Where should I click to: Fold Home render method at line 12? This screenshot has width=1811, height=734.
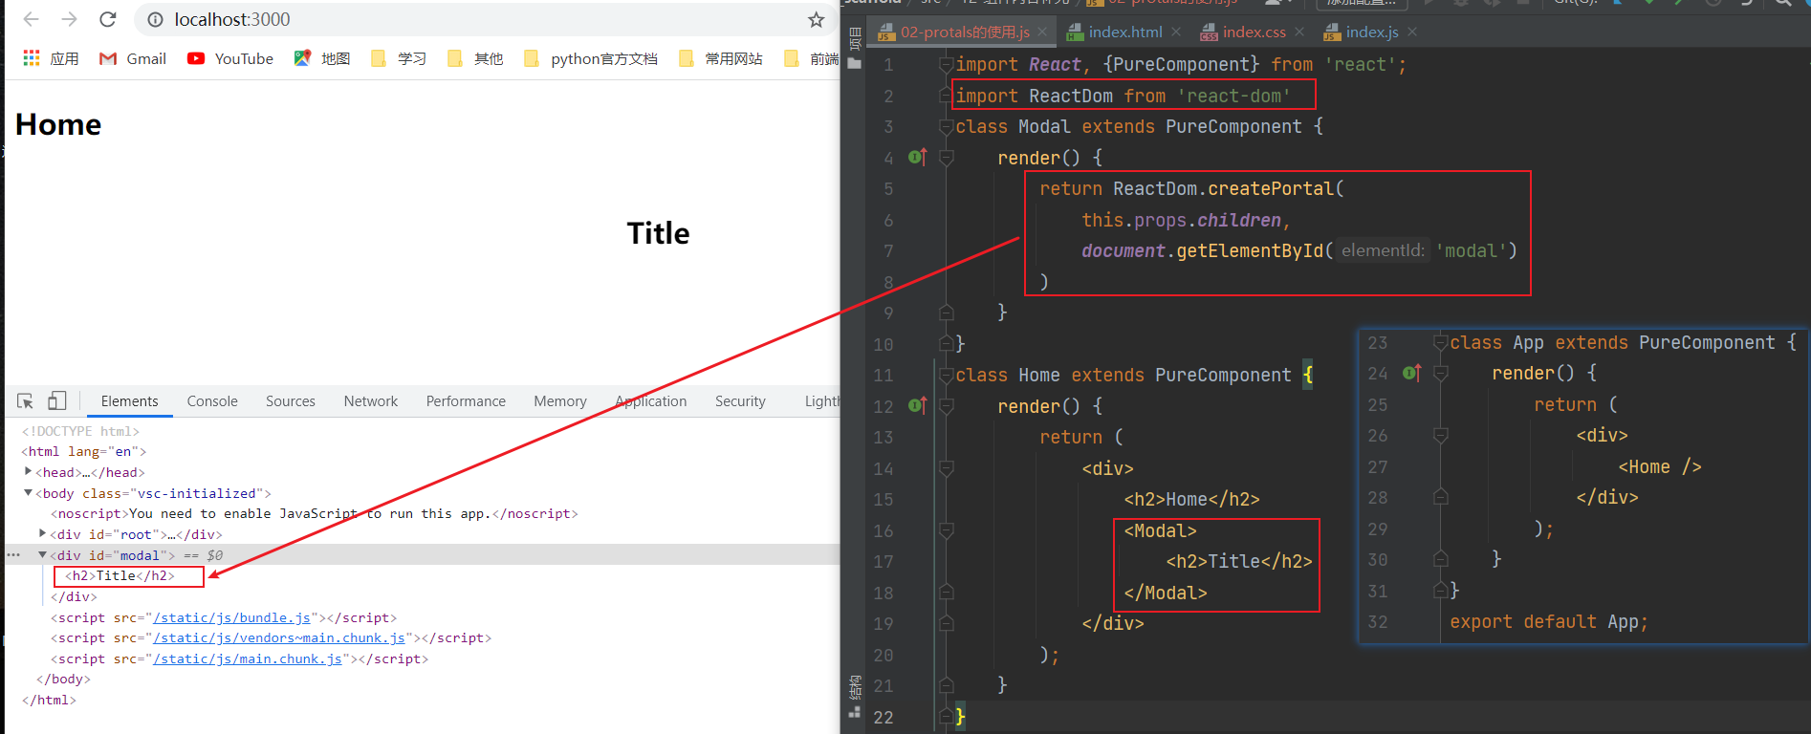click(947, 406)
